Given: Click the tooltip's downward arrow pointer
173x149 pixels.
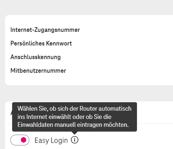Looking at the screenshot, I should (x=75, y=133).
